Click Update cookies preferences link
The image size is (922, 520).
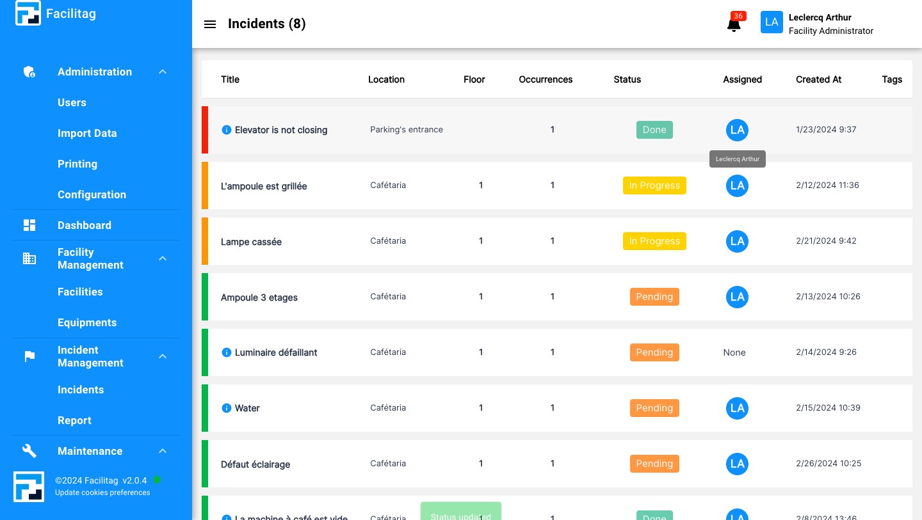(102, 492)
